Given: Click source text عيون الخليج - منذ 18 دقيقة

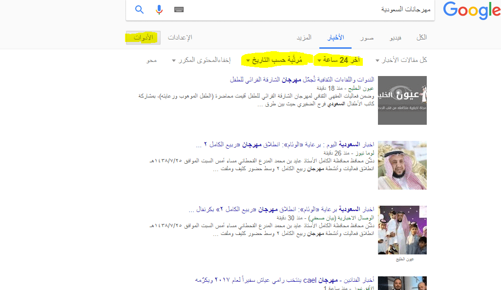Looking at the screenshot, I should [x=345, y=88].
